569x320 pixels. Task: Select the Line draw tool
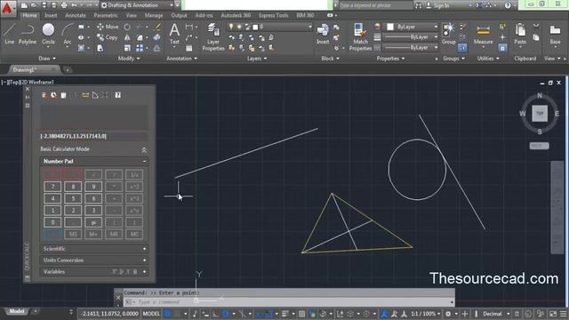[x=10, y=34]
